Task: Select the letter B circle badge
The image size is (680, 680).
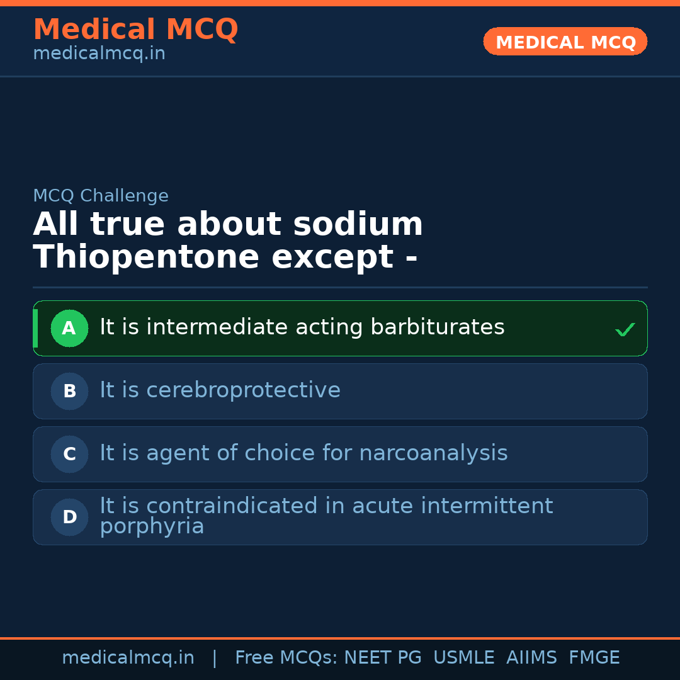Action: (69, 391)
